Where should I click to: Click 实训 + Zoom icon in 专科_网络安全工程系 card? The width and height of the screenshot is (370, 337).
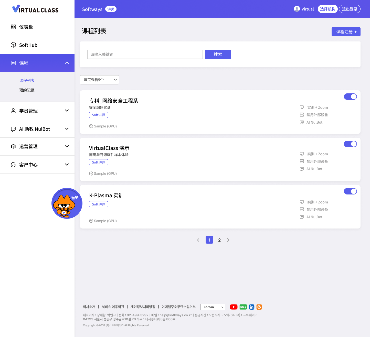(x=302, y=107)
